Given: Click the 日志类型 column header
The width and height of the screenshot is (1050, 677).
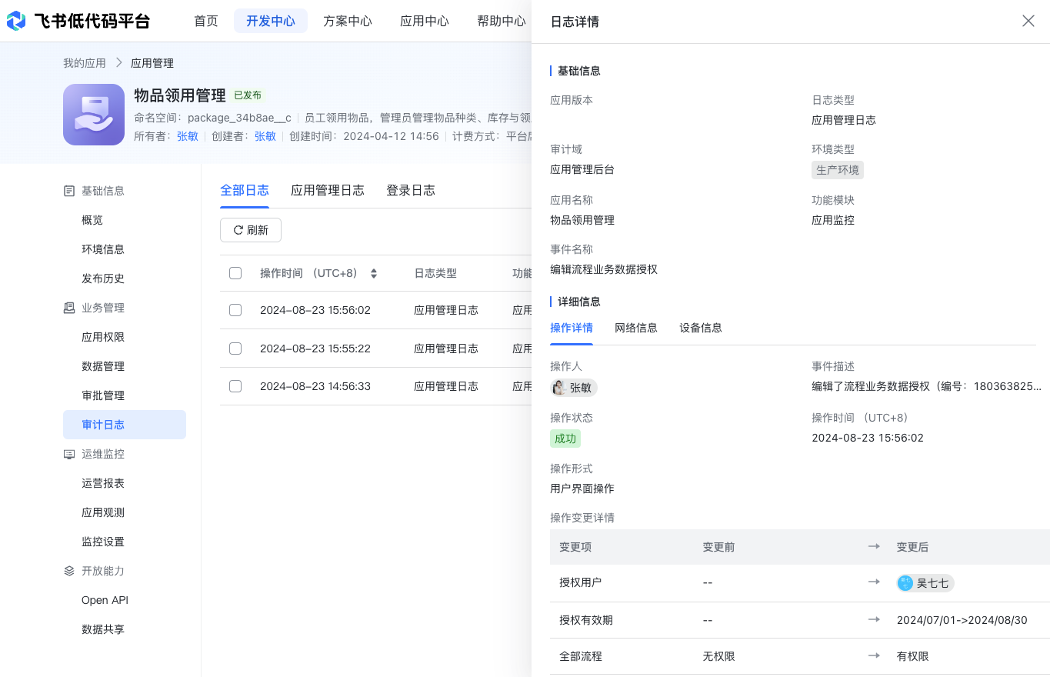Looking at the screenshot, I should pyautogui.click(x=435, y=273).
